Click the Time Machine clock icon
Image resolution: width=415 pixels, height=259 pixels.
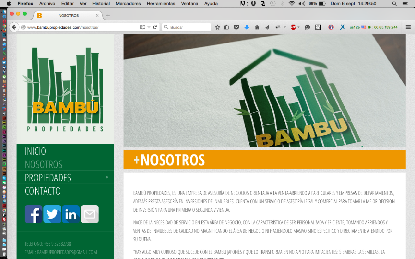click(273, 4)
